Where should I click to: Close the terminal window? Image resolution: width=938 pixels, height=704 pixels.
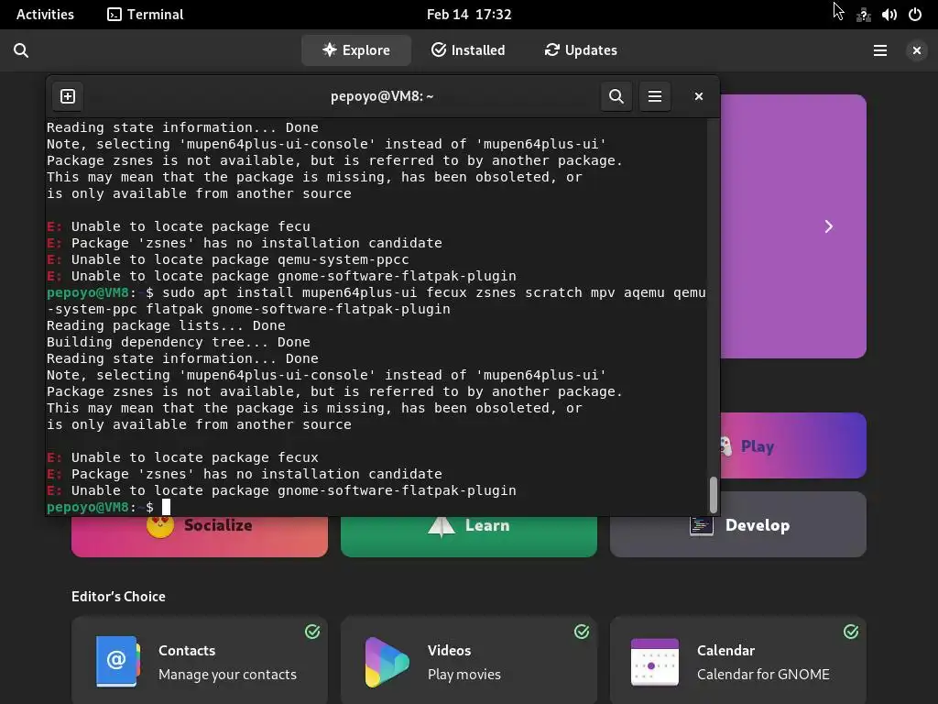pyautogui.click(x=698, y=96)
